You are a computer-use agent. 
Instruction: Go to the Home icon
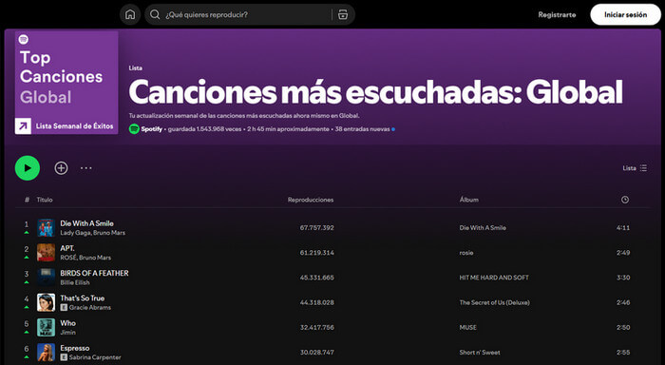click(130, 14)
